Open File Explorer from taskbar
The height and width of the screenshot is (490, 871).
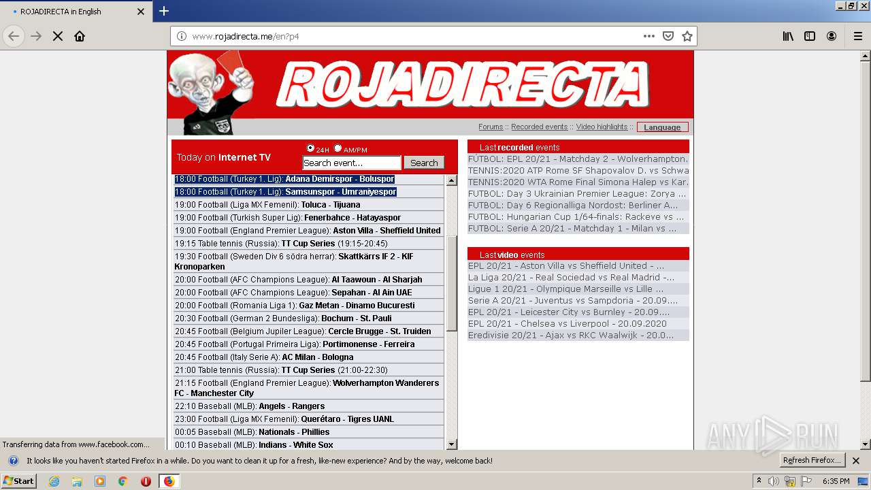[x=77, y=481]
